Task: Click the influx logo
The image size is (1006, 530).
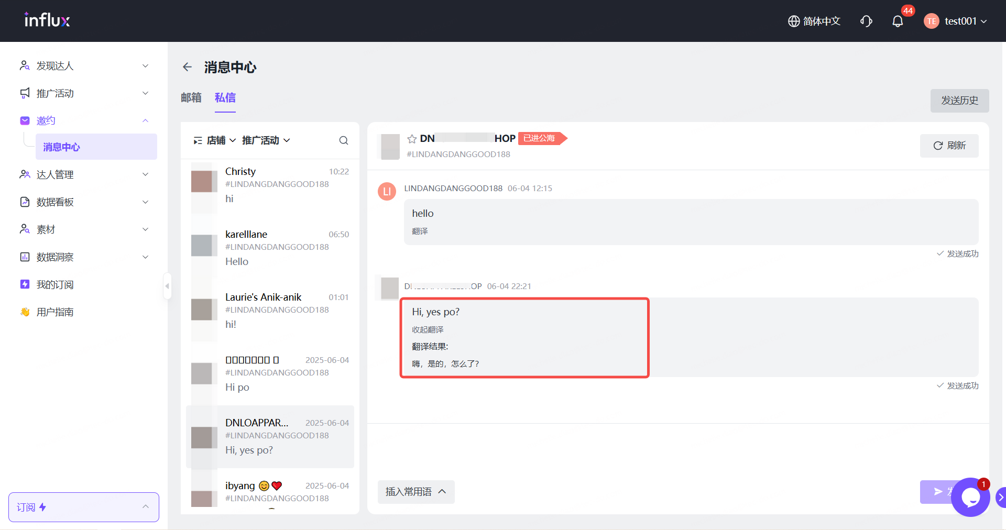Action: [x=47, y=20]
